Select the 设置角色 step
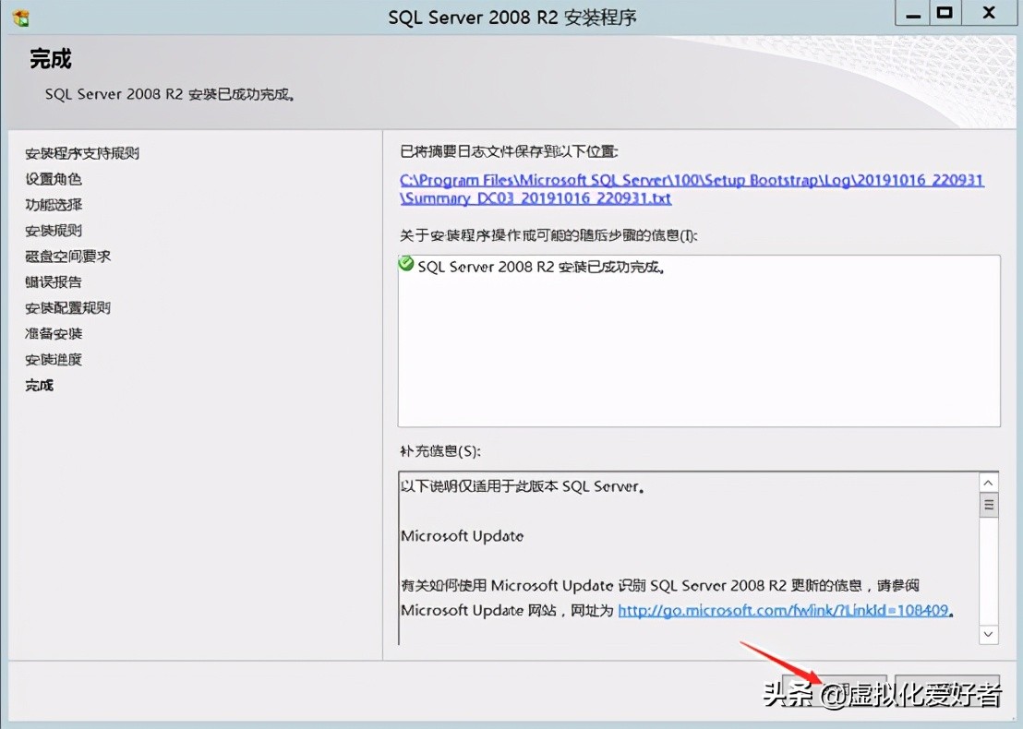1023x729 pixels. click(54, 179)
